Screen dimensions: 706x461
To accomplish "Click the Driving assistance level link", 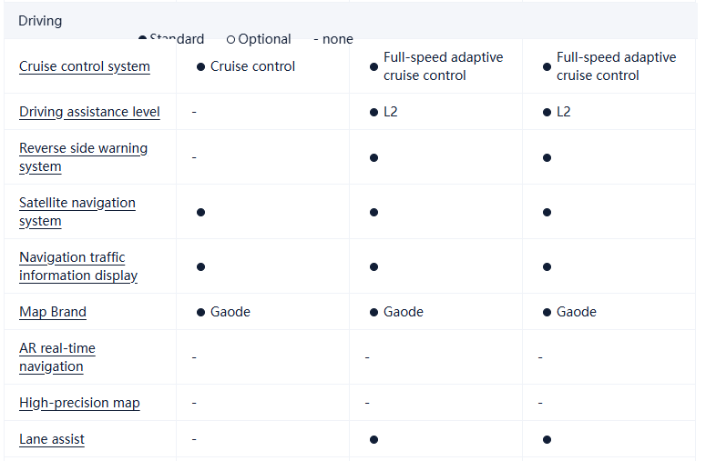I will pos(89,112).
